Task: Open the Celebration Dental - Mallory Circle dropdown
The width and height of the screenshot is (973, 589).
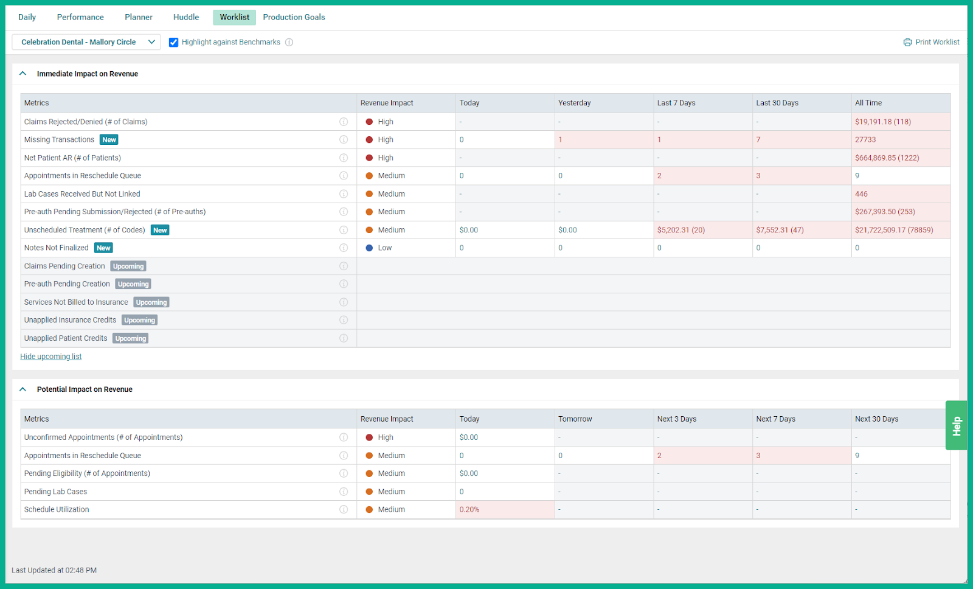Action: tap(86, 42)
